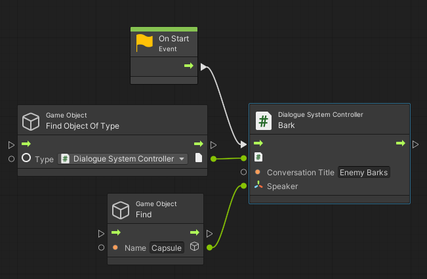The image size is (427, 279).
Task: Click the green result output port of Find node
Action: [x=209, y=247]
